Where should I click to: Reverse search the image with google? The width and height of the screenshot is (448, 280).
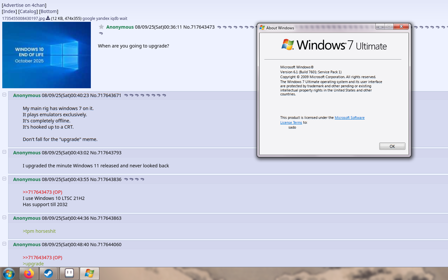[89, 19]
